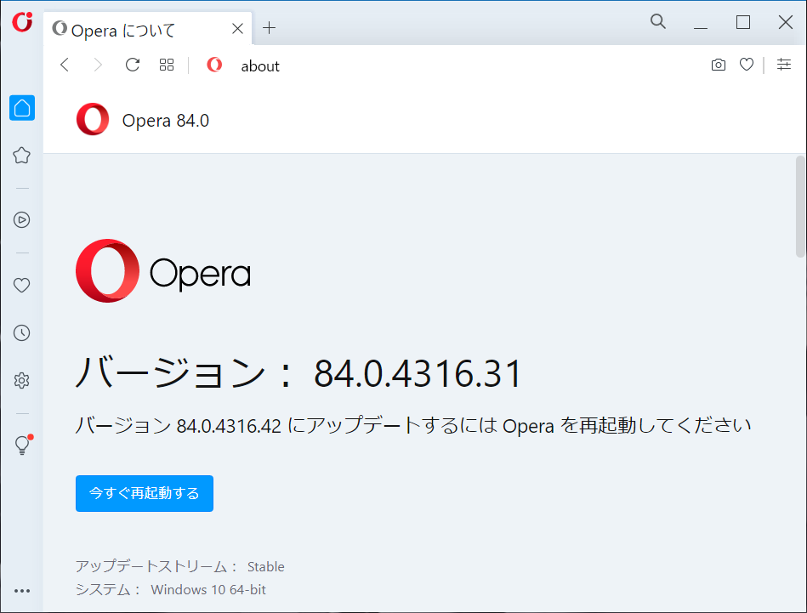Open Bookmarks star in sidebar
807x613 pixels.
click(x=21, y=155)
